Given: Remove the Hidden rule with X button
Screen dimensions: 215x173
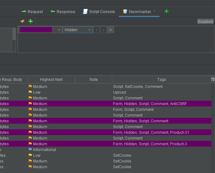Looking at the screenshot, I should point(111,30).
